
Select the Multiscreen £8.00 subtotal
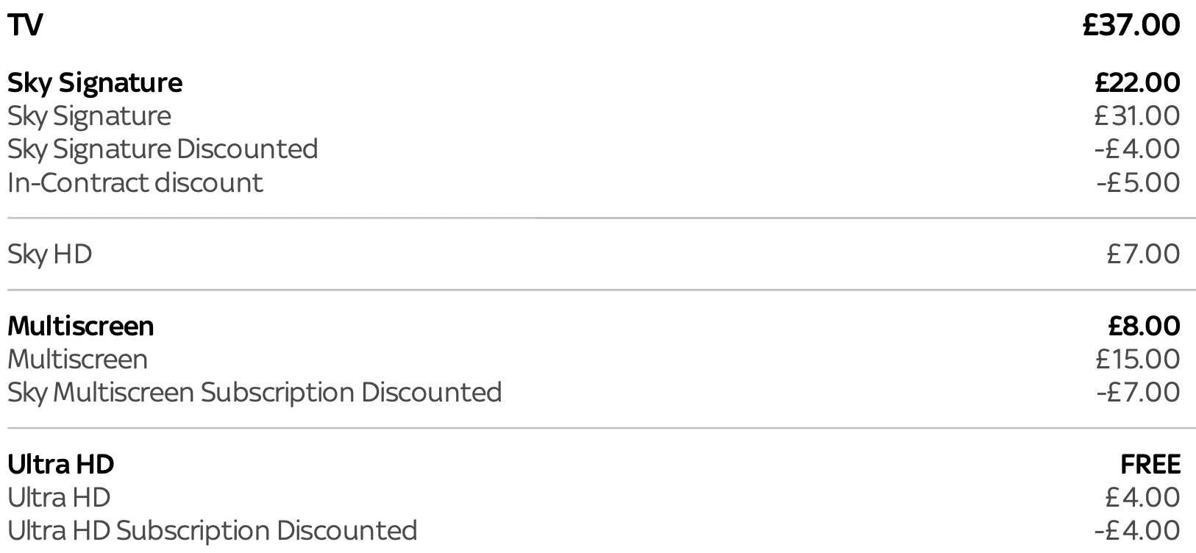[1144, 326]
